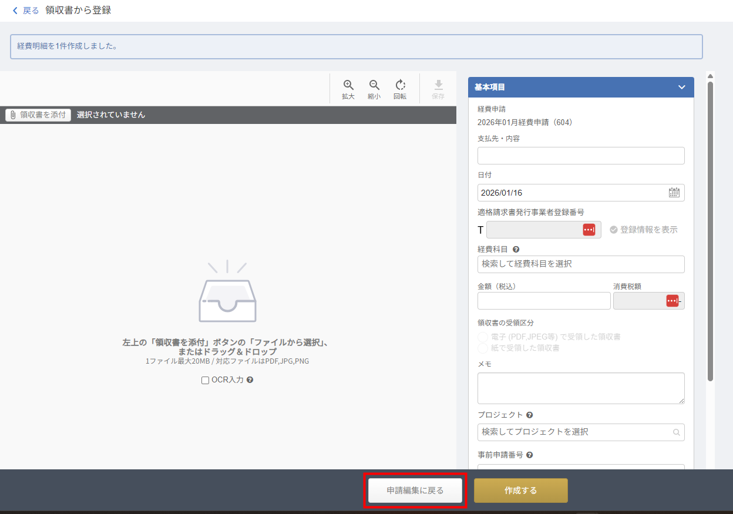The image size is (733, 514).
Task: Click the help icon next to プロジェクト
Action: pyautogui.click(x=529, y=415)
